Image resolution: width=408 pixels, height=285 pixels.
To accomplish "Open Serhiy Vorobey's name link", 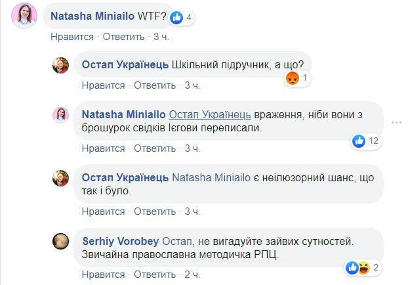I will click(x=120, y=241).
